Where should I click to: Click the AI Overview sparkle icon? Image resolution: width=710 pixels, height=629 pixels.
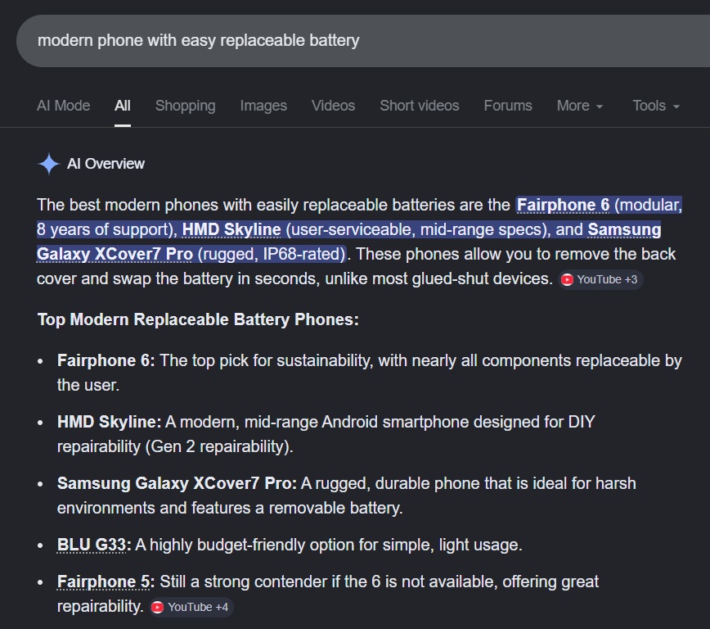(49, 164)
